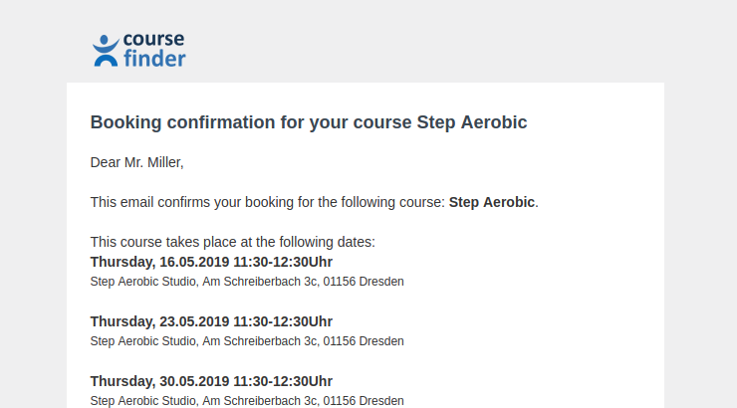
Task: Click "Am Schreiberbach 3c" under the 23.05.2019 date
Action: click(260, 341)
